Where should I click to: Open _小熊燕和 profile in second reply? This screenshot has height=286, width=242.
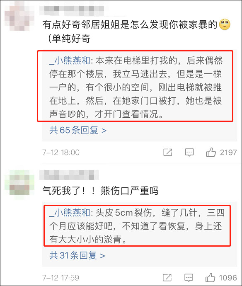70,213
